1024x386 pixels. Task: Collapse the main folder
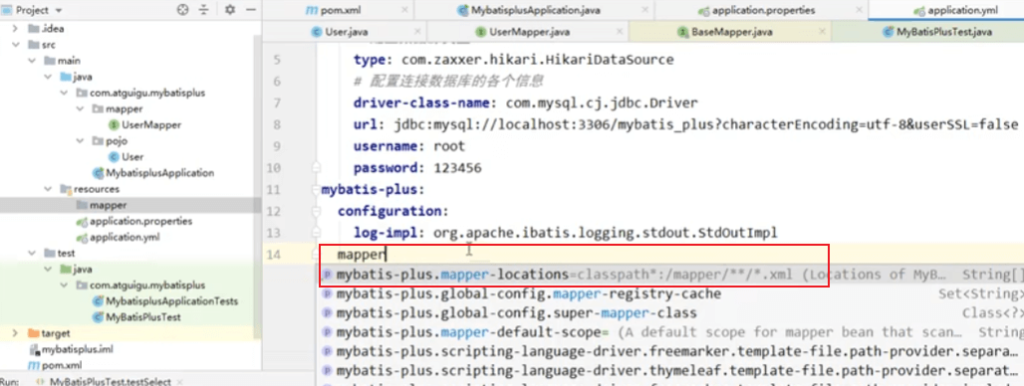click(32, 61)
